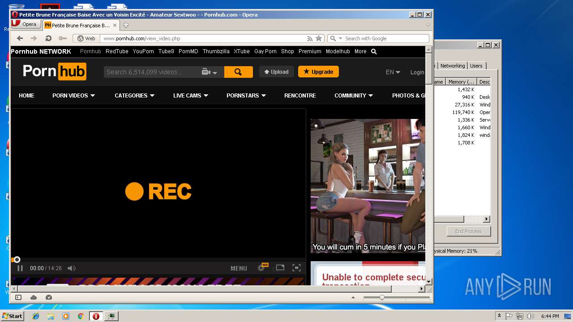This screenshot has width=573, height=322.
Task: Open video MENU button
Action: pos(239,268)
